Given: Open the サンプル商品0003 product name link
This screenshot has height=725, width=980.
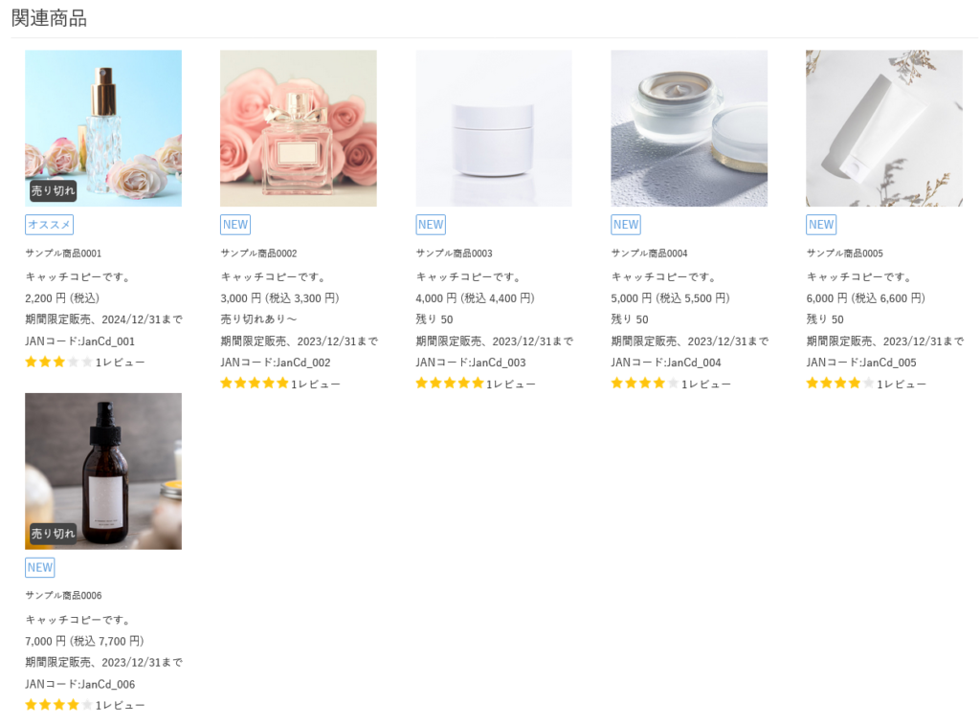Looking at the screenshot, I should pyautogui.click(x=454, y=253).
